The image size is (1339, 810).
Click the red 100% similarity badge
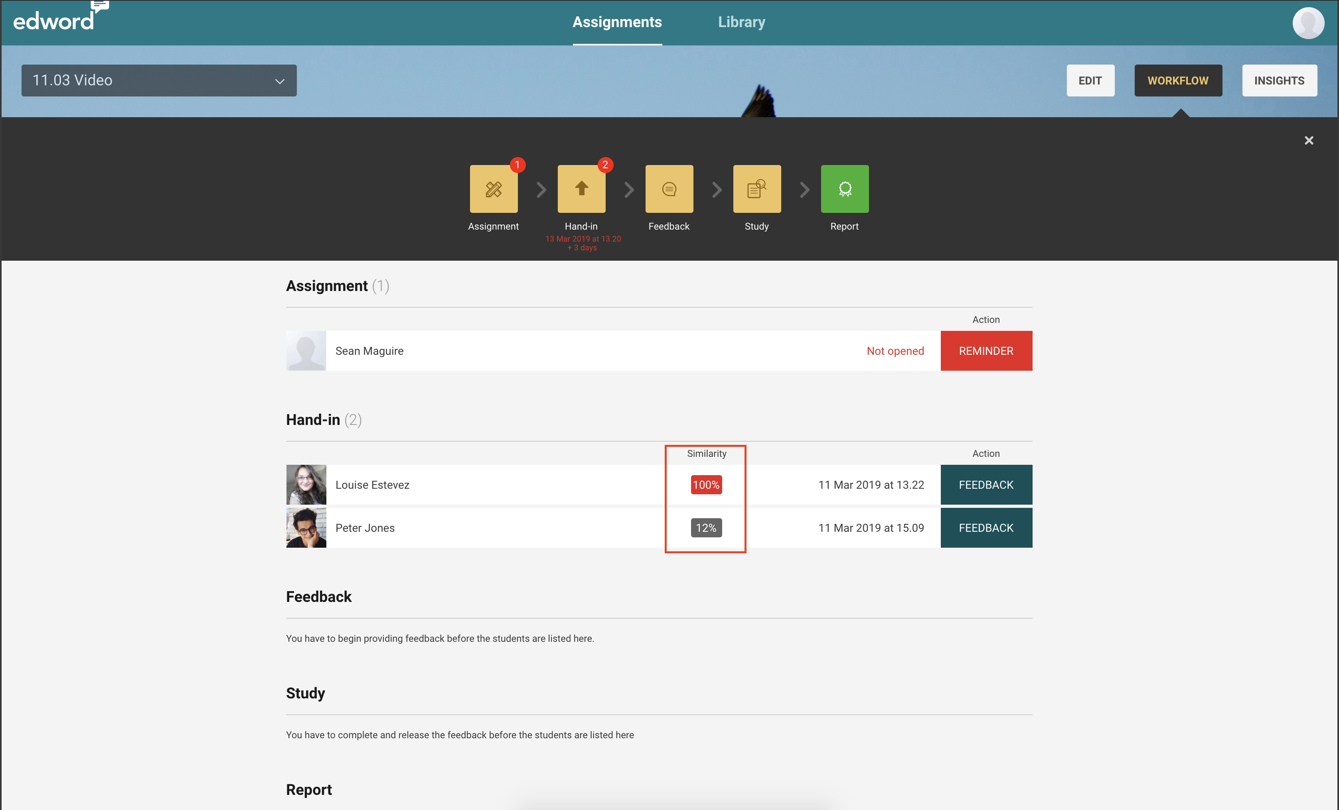click(x=706, y=485)
